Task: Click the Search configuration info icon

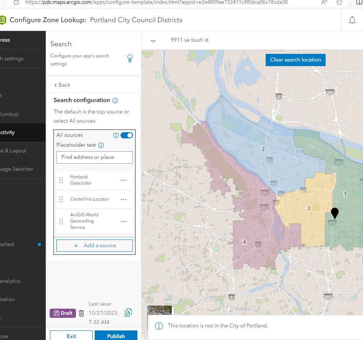Action: [x=115, y=100]
